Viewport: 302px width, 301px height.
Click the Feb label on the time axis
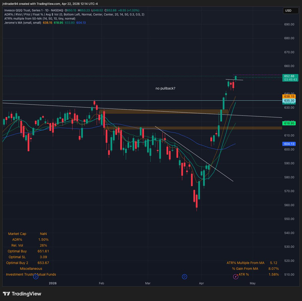101,283
